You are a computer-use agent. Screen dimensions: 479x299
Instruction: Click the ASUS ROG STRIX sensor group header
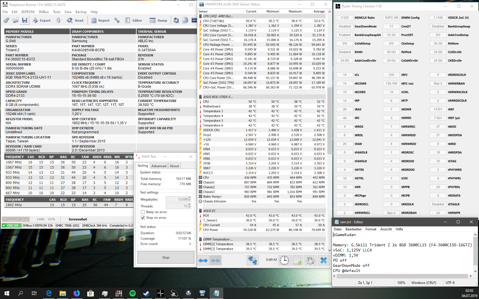point(262,97)
